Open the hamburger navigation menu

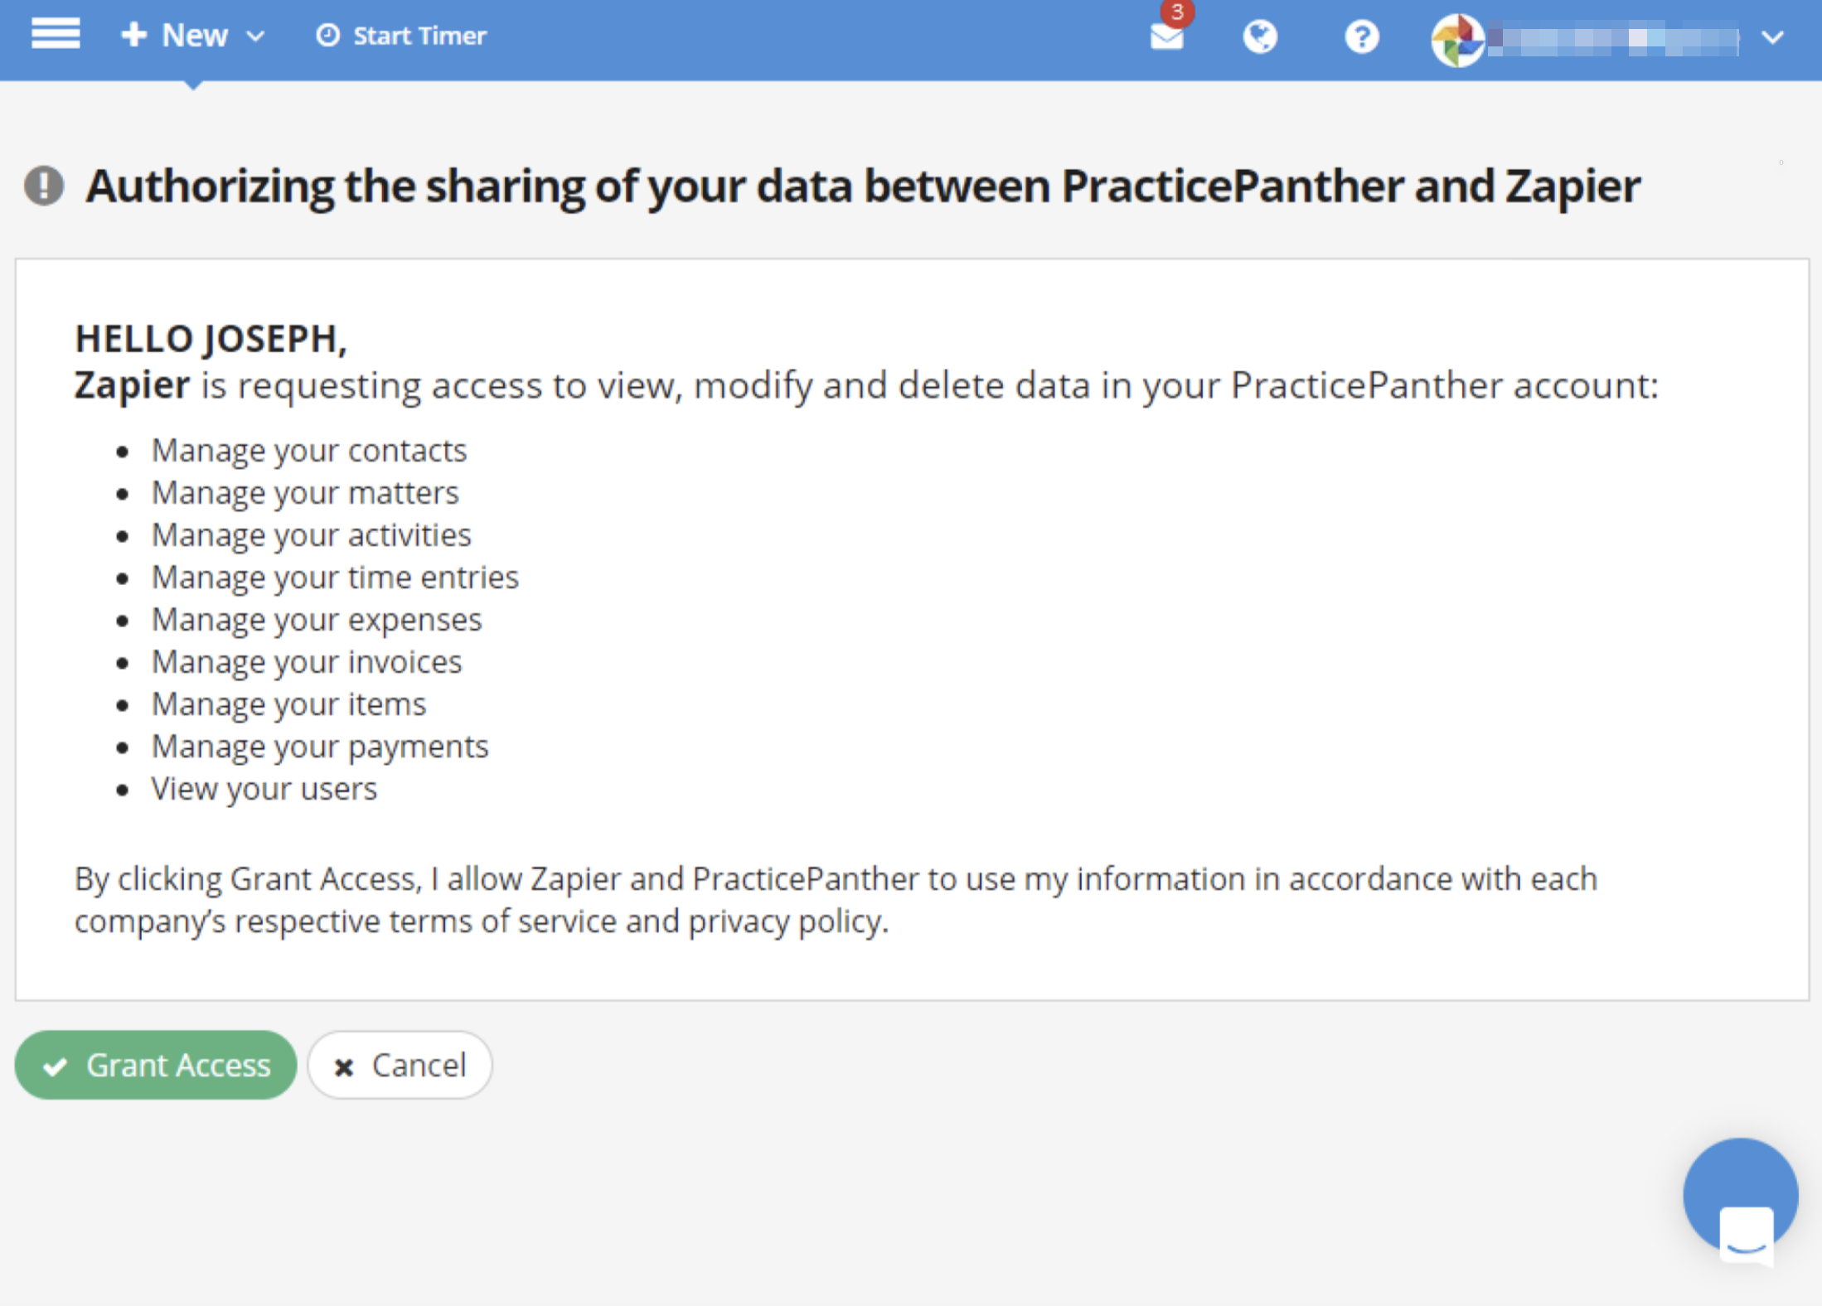(56, 35)
